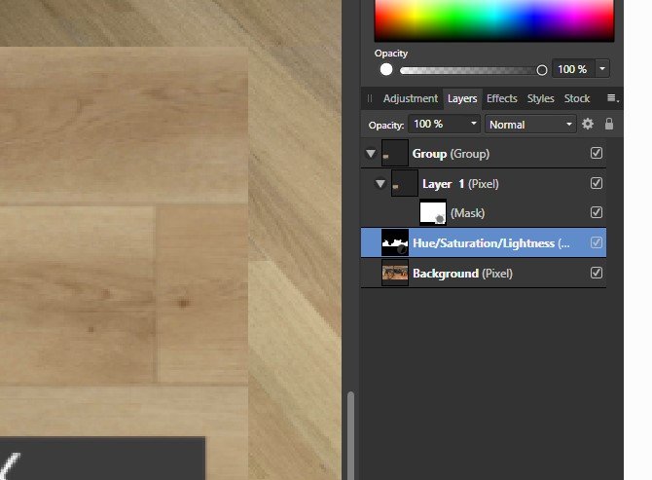Viewport: 652px width, 480px height.
Task: Hide the Background layer checkbox
Action: 597,273
